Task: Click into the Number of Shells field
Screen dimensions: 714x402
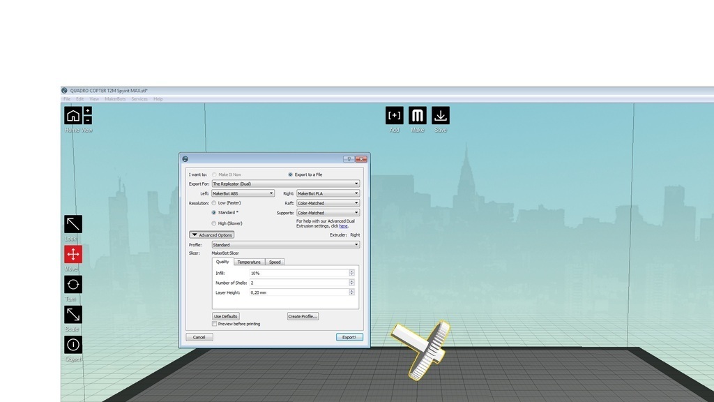Action: pyautogui.click(x=299, y=283)
